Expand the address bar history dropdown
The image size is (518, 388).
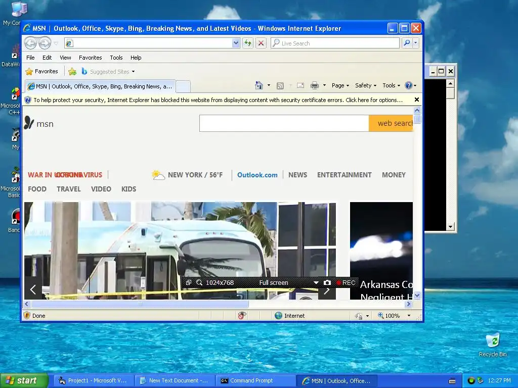[x=236, y=43]
